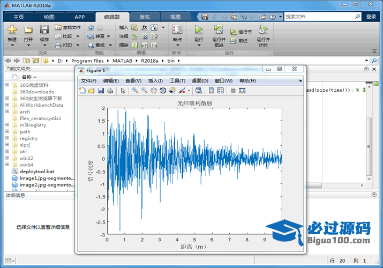Click the Run and Time (运行并计时) icon

[x=262, y=30]
